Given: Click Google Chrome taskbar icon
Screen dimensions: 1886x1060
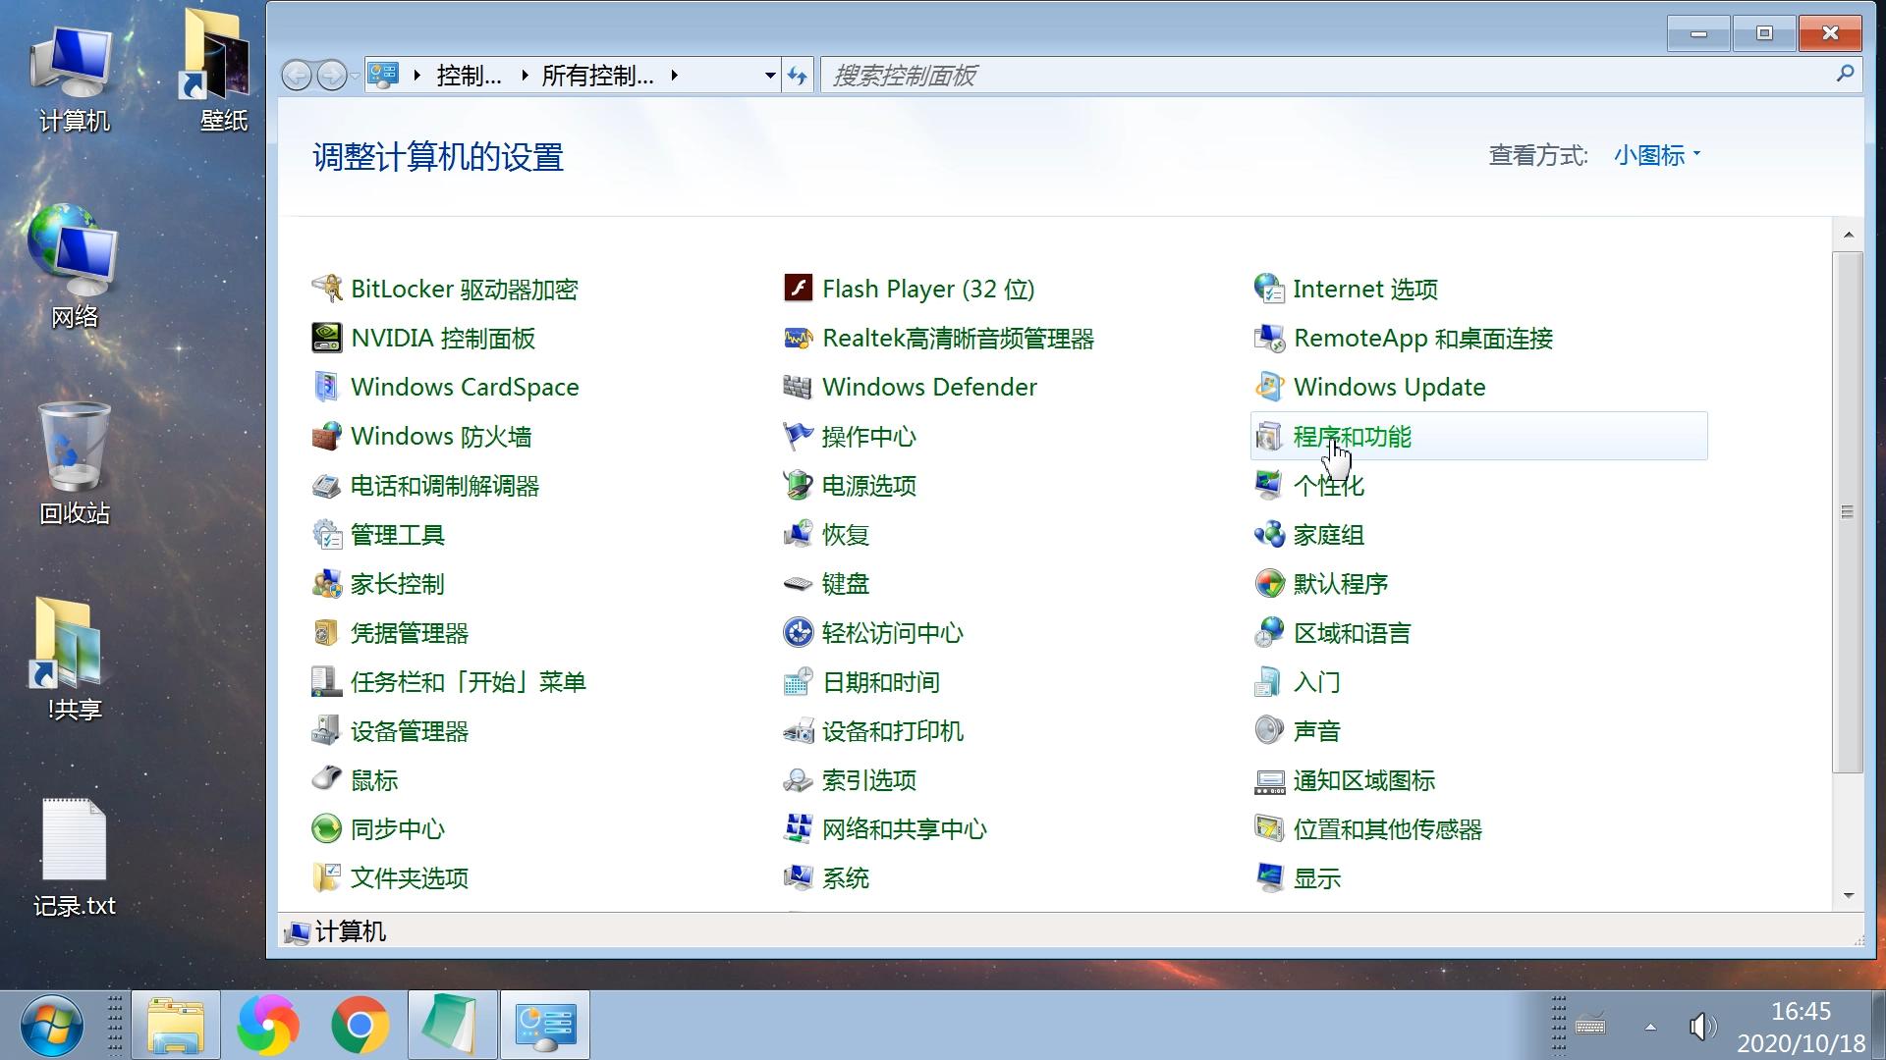Looking at the screenshot, I should coord(361,1024).
